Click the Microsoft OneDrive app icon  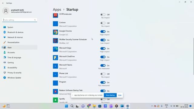point(55,58)
